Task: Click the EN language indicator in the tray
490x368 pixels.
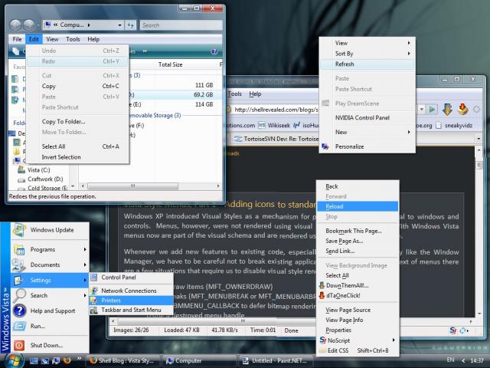Action: pyautogui.click(x=450, y=360)
